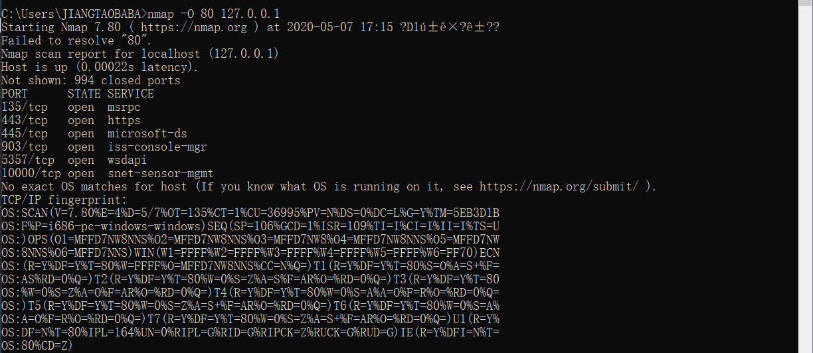Click the SERVICE column header text
Viewport: 813px width, 353px height.
tap(131, 94)
